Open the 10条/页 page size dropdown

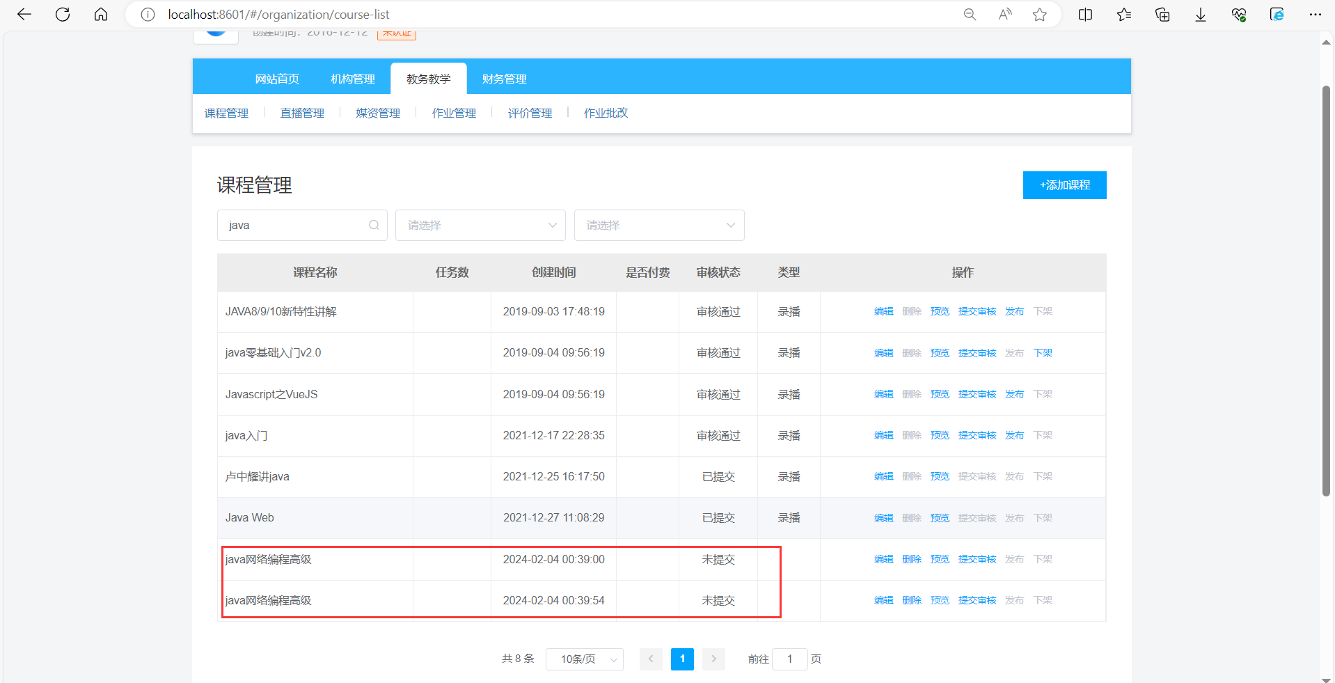click(x=585, y=659)
